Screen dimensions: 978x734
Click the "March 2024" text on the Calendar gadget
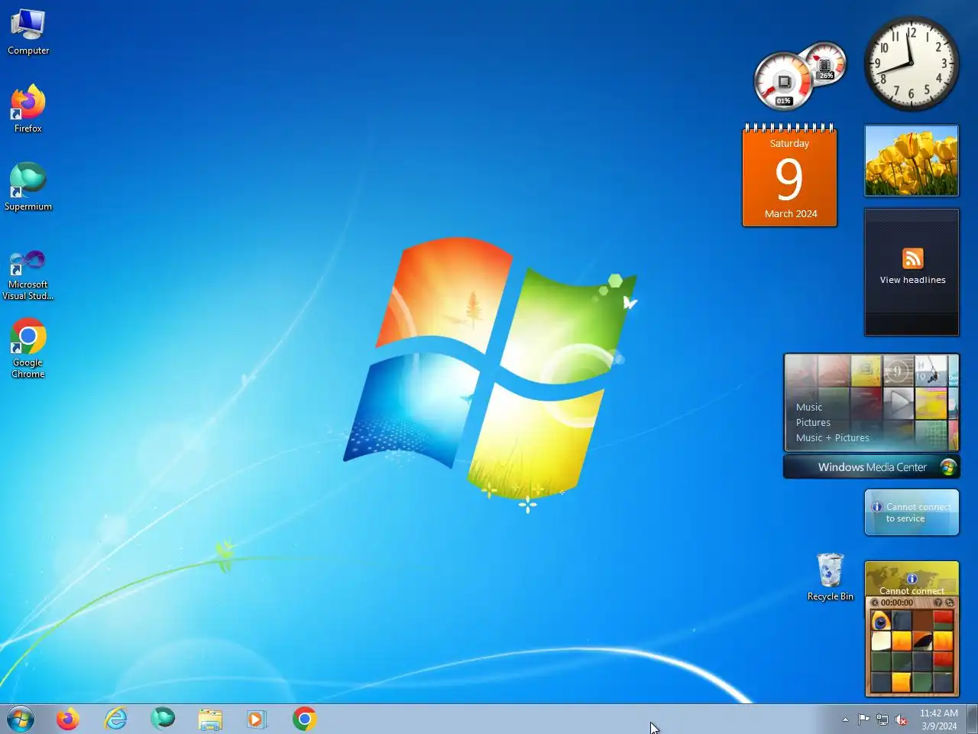coord(791,214)
